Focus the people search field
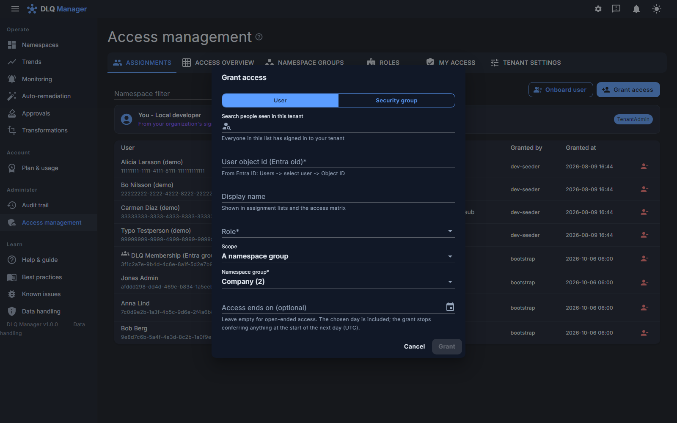The width and height of the screenshot is (677, 423). [x=338, y=126]
